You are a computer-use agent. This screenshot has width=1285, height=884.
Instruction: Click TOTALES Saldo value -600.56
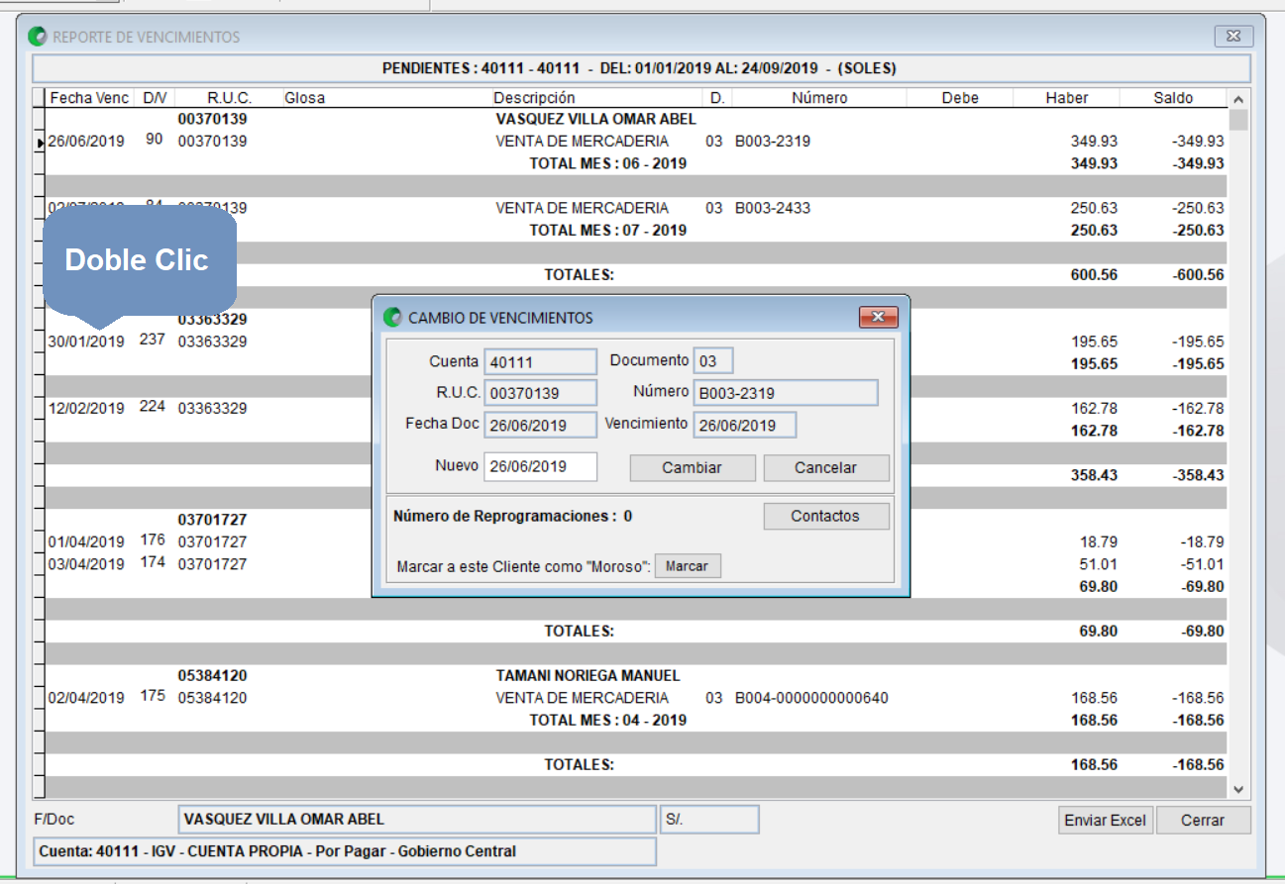coord(1198,275)
